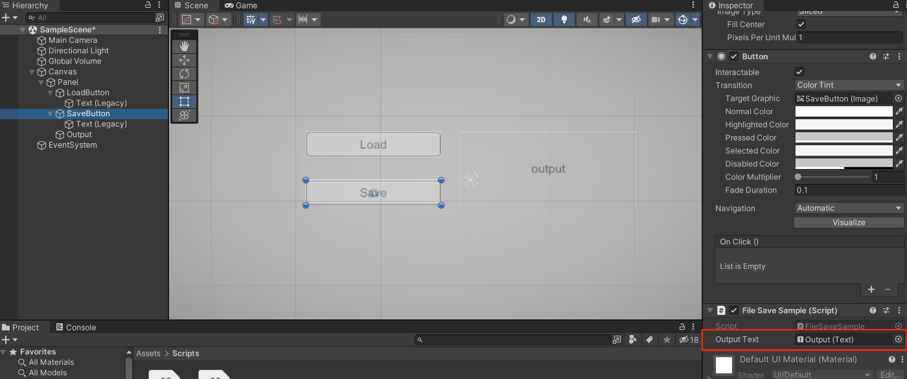Screen dimensions: 907x379
Task: Open the grid visibility dropdown arrow
Action: pos(263,19)
